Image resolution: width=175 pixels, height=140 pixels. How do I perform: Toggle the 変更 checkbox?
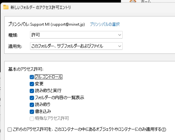coord(32,84)
